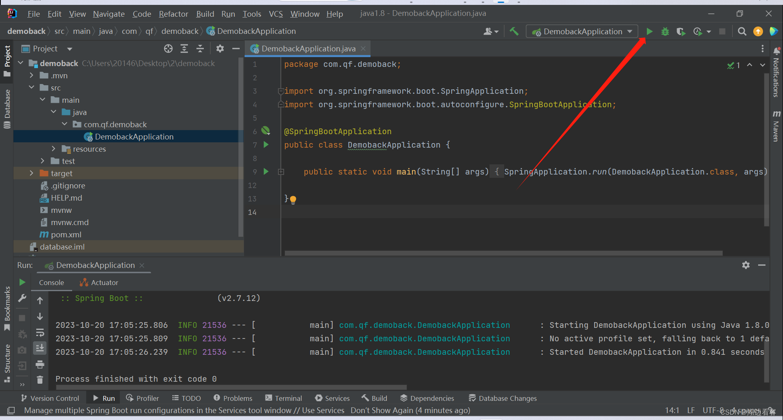
Task: Toggle the Bookmarks tool window
Action: (7, 308)
